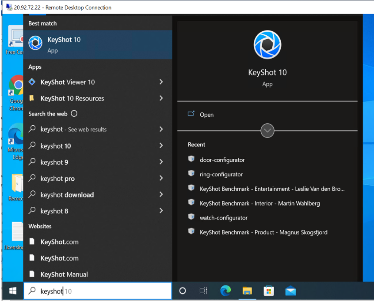
Task: Select the 'keyshot pro' web suggestion
Action: point(57,179)
